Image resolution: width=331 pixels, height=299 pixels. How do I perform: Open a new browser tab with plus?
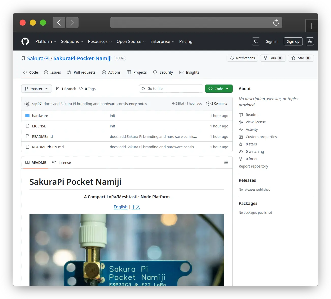pos(311,26)
